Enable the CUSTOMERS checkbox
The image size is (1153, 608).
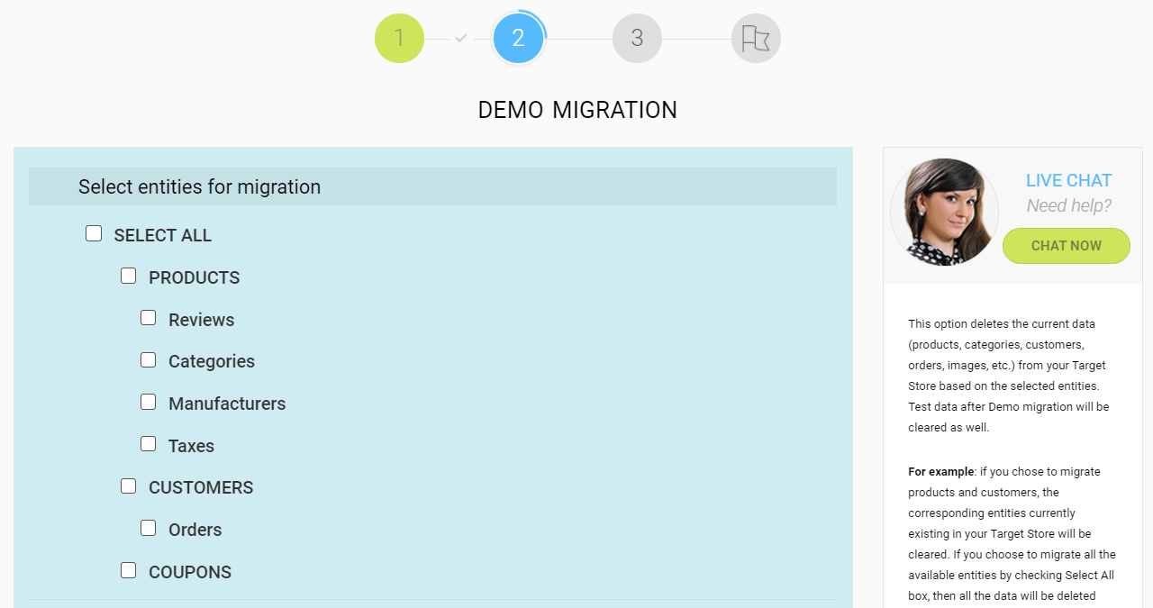129,485
